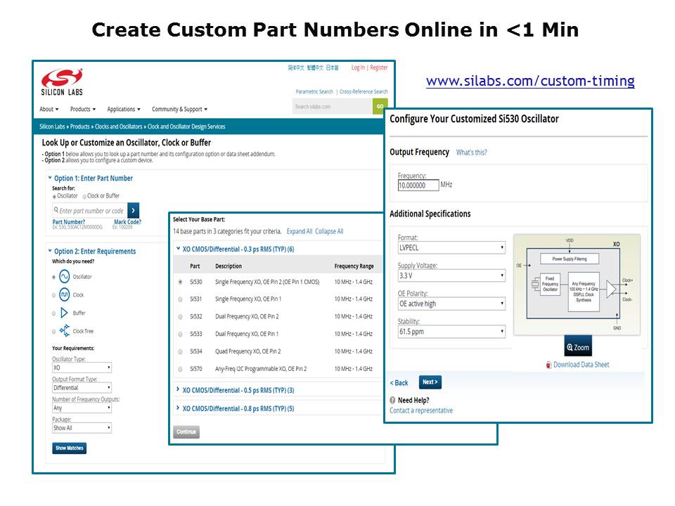Click the Zoom magnifier under block diagram
Image resolution: width=675 pixels, height=506 pixels.
577,347
